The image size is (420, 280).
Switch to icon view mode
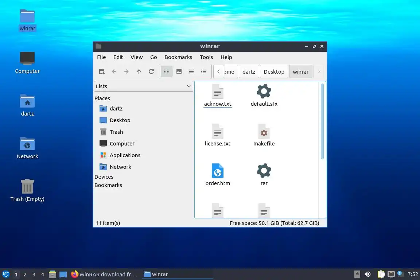click(166, 71)
